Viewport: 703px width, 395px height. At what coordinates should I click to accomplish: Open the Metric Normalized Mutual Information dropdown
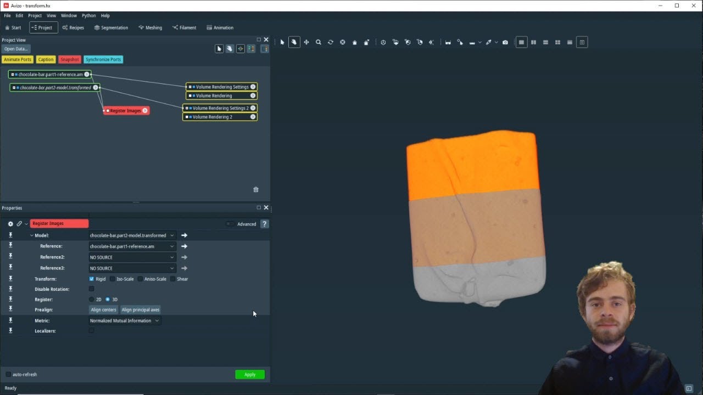(125, 320)
